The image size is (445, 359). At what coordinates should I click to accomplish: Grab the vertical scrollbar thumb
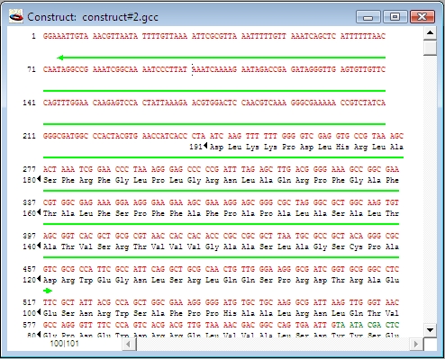pos(430,48)
